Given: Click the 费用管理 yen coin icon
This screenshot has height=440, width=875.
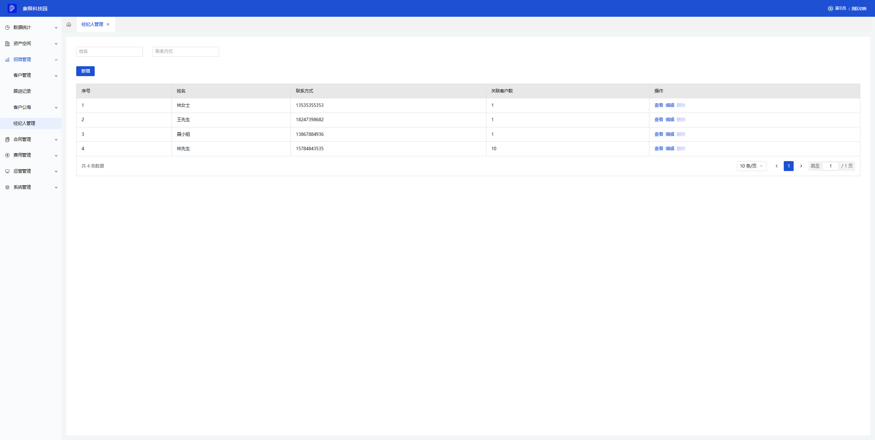Looking at the screenshot, I should [7, 155].
